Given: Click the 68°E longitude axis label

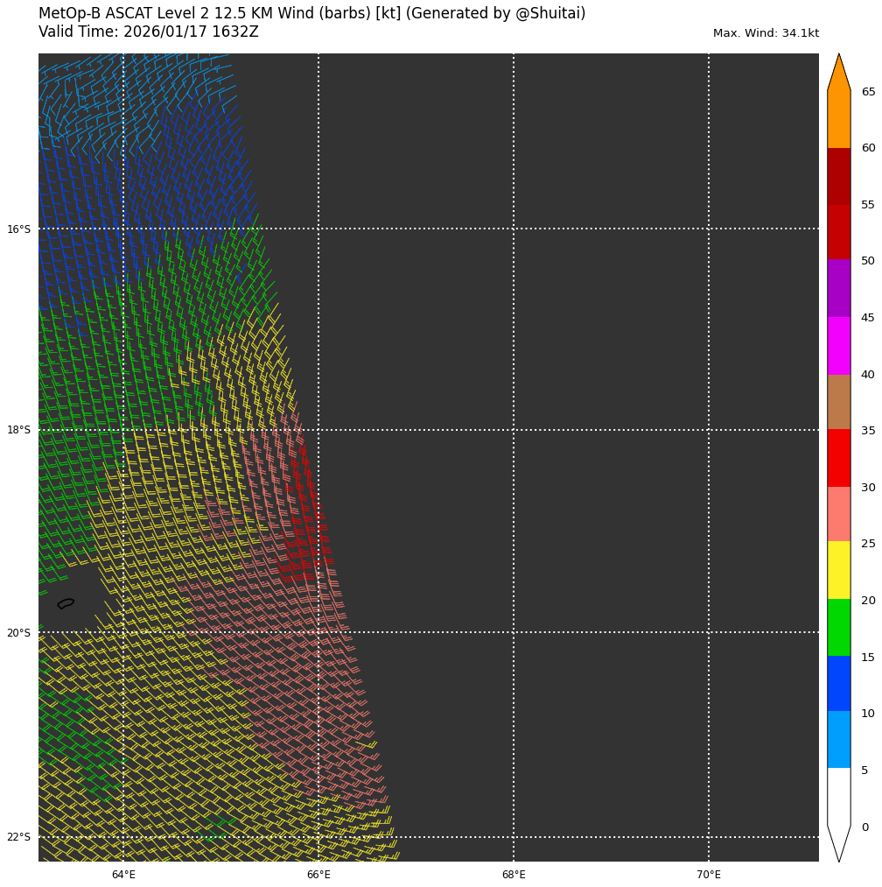Looking at the screenshot, I should click(x=514, y=875).
